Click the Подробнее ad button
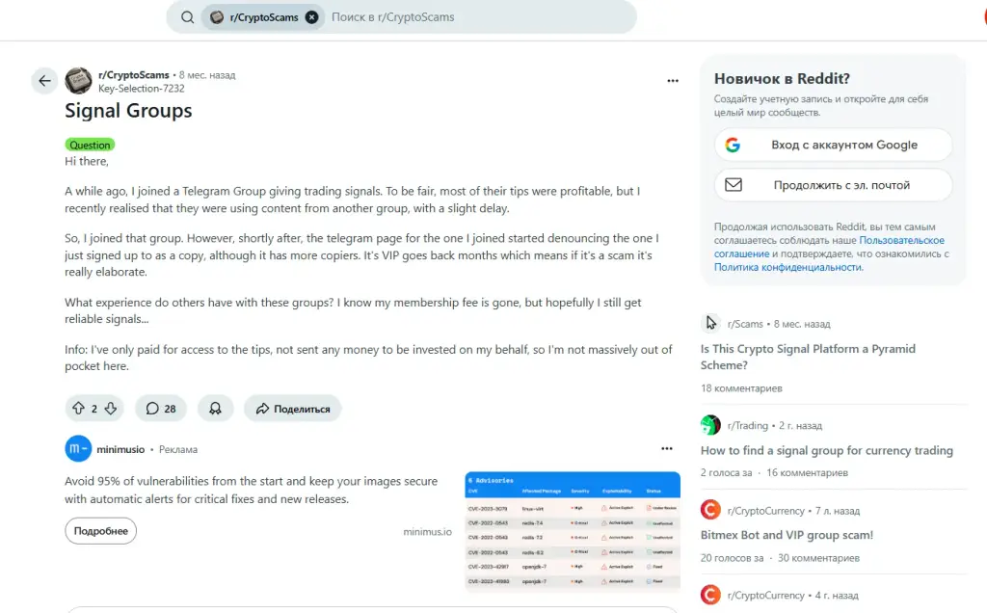 coord(100,530)
